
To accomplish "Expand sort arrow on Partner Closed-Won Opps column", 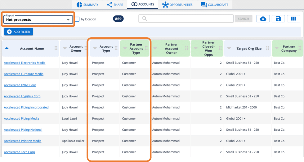I will 196,48.
